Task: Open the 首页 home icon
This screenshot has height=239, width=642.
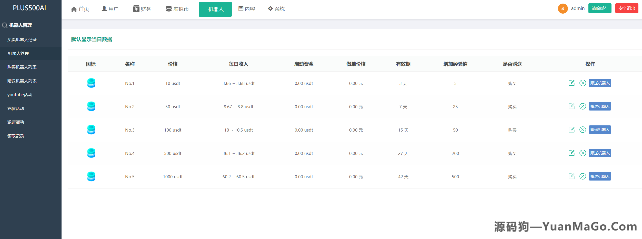Action: 74,8
